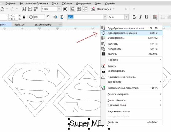This screenshot has width=171, height=132.
Task: Add a new document with plus tab button
Action: tap(60, 24)
